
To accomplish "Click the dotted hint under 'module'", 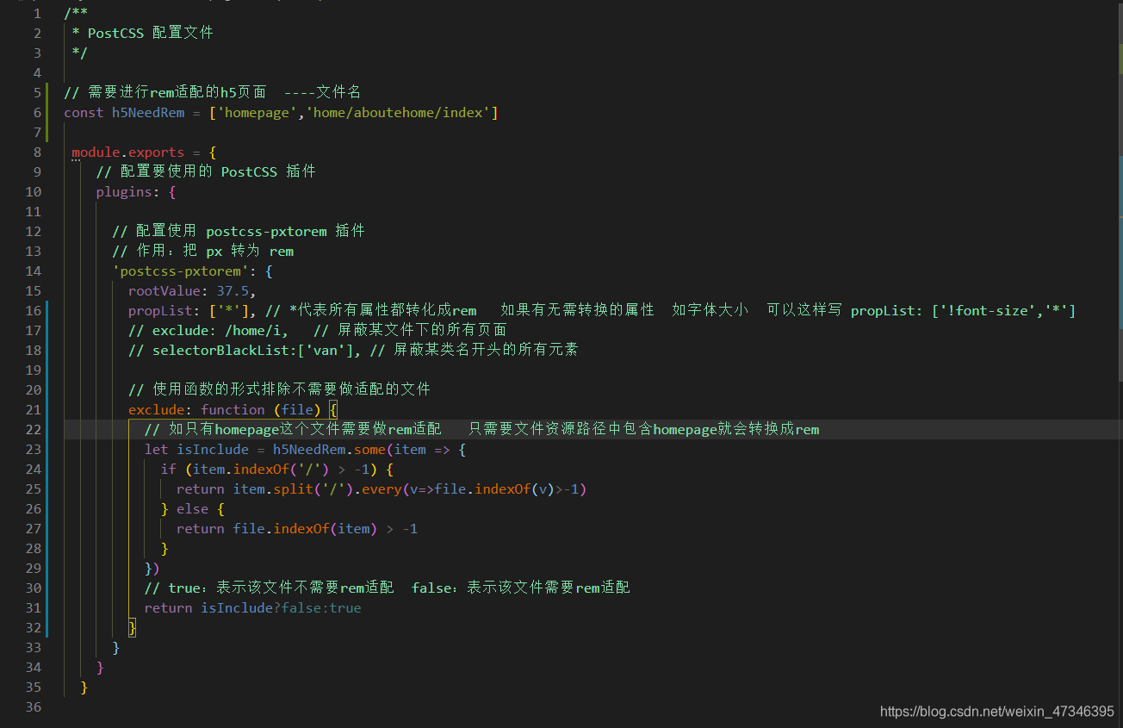I will pyautogui.click(x=76, y=161).
